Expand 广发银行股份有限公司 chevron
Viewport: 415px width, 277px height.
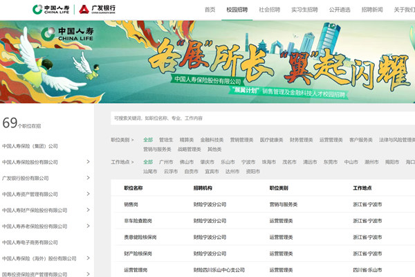88,178
